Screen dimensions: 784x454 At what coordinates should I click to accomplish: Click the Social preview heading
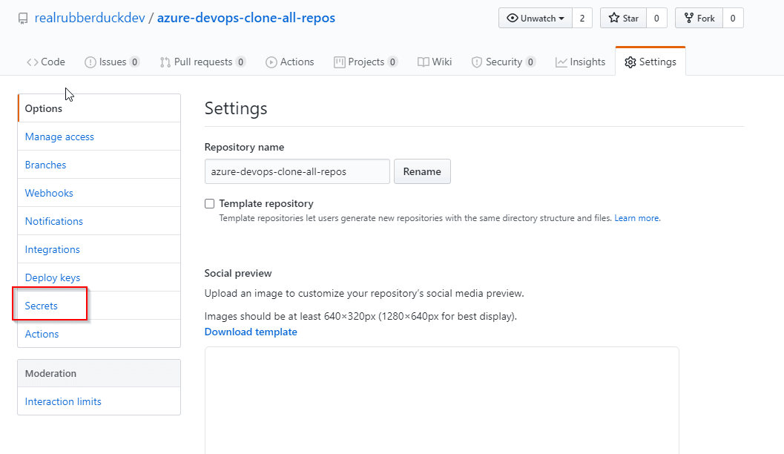click(238, 274)
